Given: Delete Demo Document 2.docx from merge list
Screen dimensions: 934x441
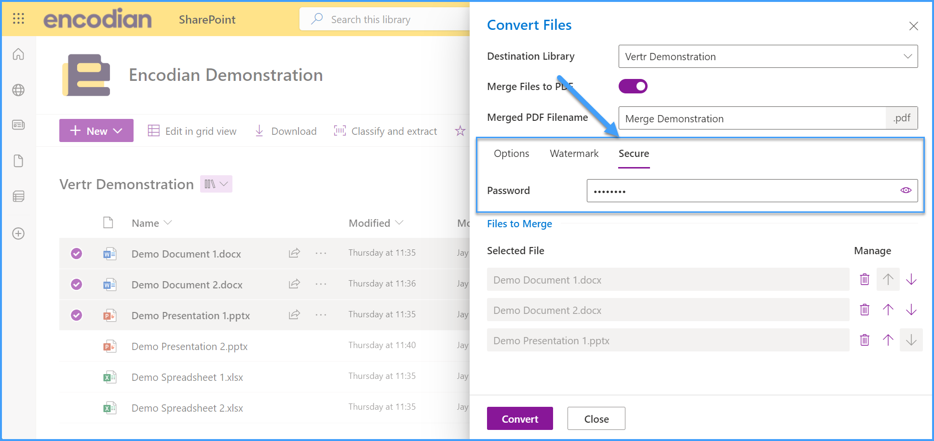Looking at the screenshot, I should click(865, 310).
